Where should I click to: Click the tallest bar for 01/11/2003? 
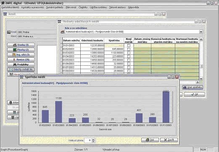click(x=166, y=107)
